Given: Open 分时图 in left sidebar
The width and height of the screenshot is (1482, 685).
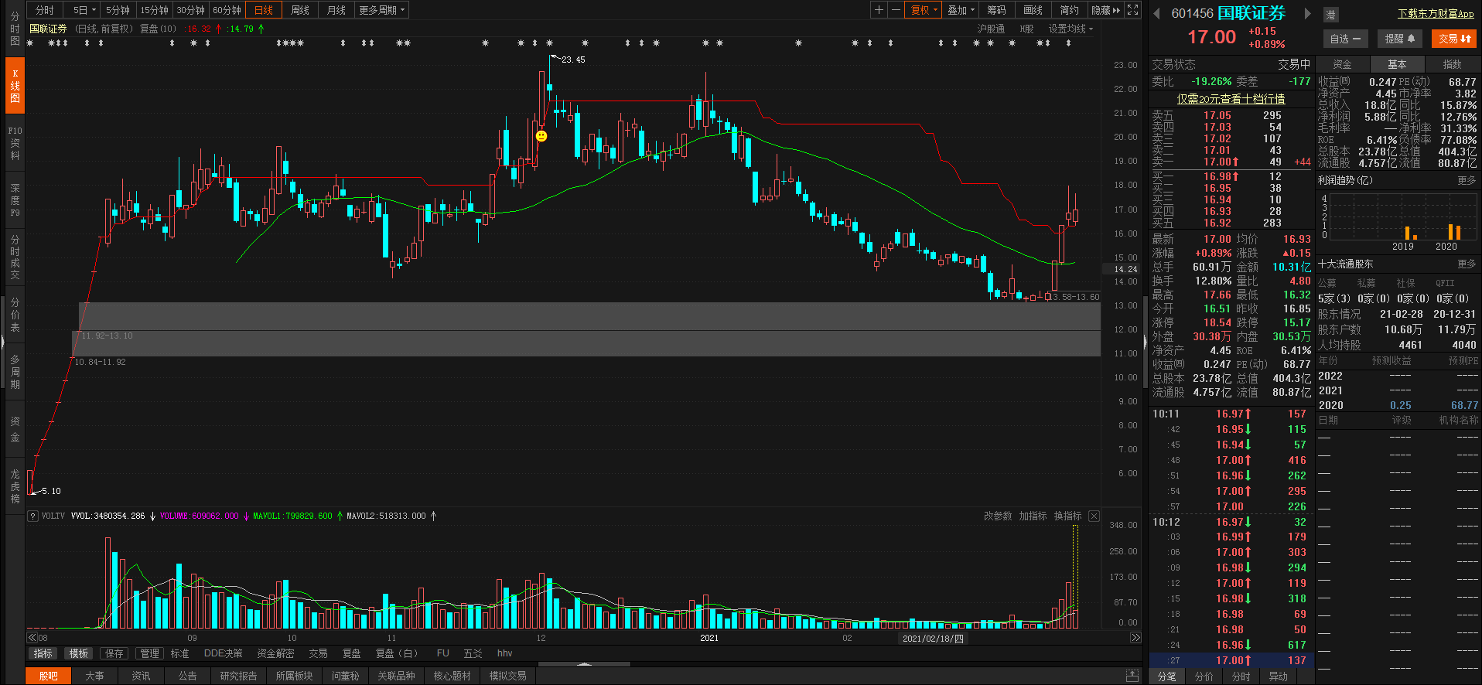Looking at the screenshot, I should pyautogui.click(x=15, y=29).
